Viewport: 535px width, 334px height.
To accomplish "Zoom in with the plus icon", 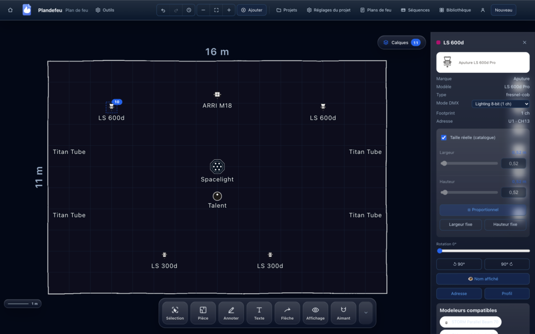I will (229, 10).
